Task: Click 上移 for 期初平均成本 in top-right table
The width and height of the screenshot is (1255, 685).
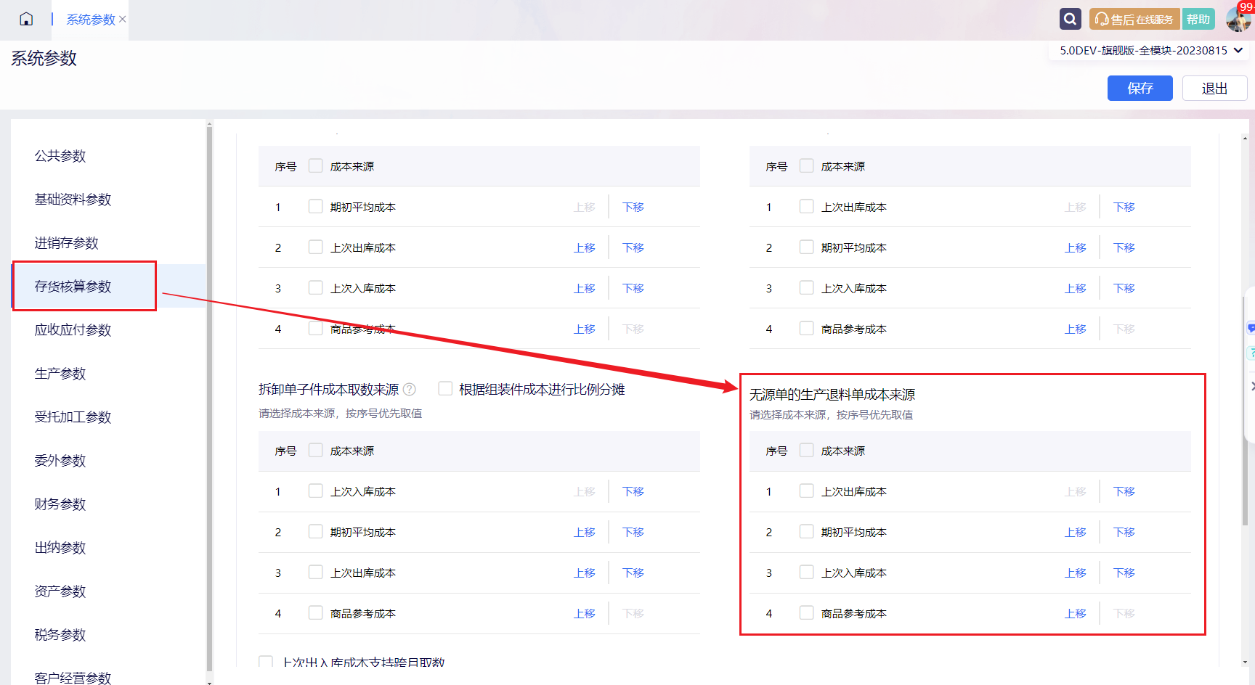Action: point(1076,247)
